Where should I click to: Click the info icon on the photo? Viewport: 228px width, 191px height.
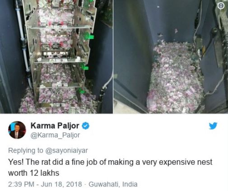(x=221, y=6)
